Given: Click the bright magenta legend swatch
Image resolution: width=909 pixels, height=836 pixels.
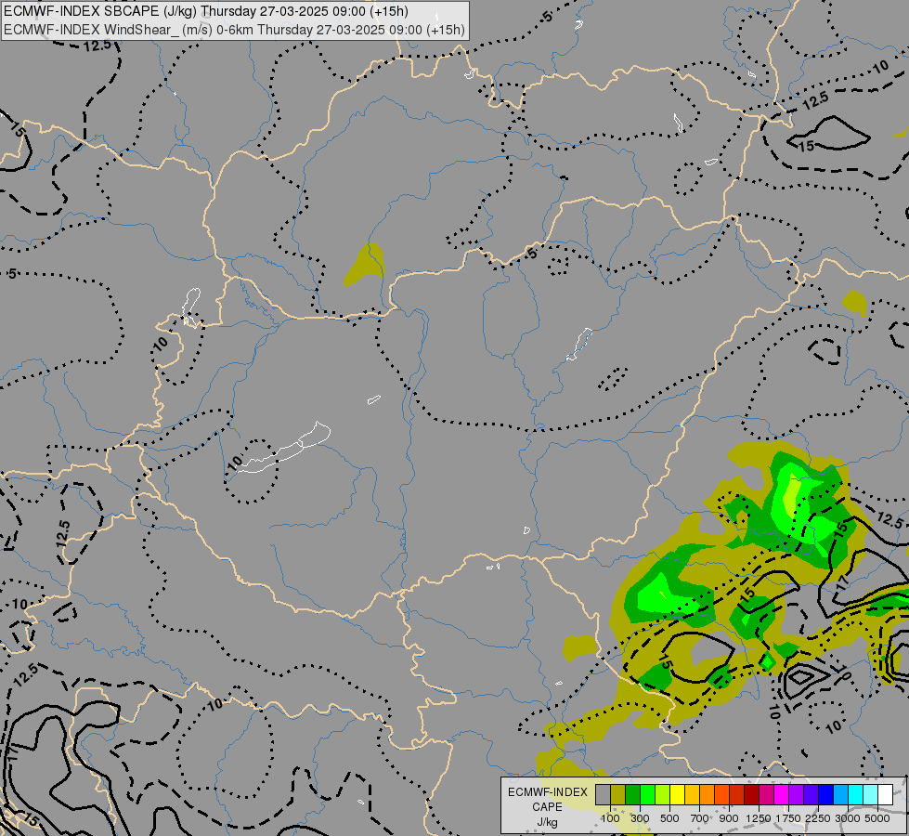Looking at the screenshot, I should tap(782, 795).
